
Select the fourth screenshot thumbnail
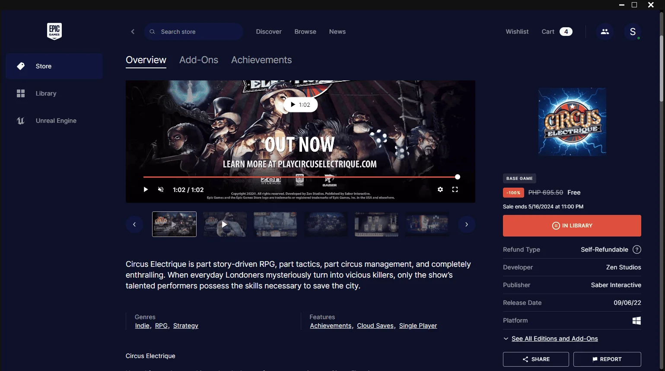pyautogui.click(x=326, y=224)
